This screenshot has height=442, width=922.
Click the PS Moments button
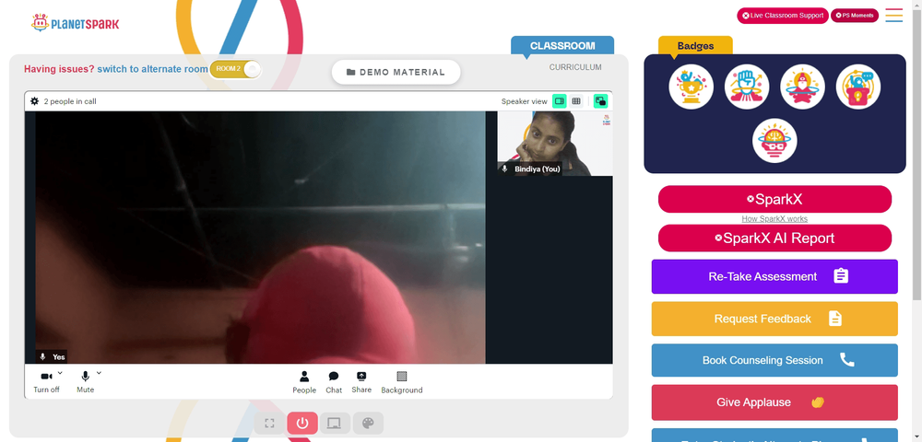click(x=855, y=16)
